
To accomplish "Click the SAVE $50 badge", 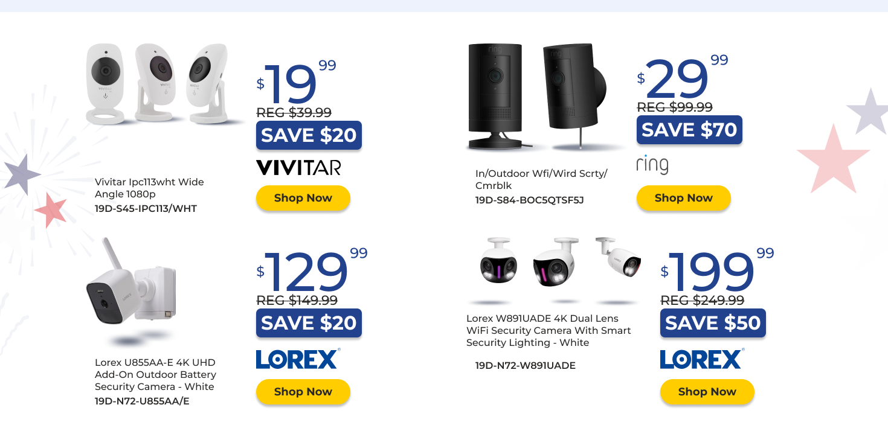I will 713,323.
